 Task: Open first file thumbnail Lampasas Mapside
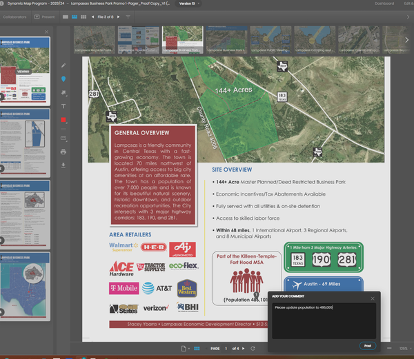[x=95, y=40]
